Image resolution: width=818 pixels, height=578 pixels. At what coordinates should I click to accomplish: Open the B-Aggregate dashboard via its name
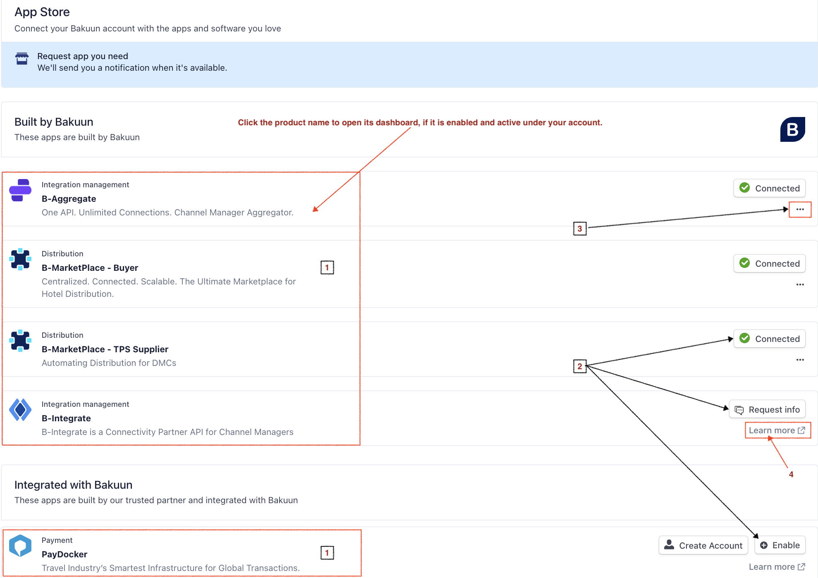pos(69,199)
